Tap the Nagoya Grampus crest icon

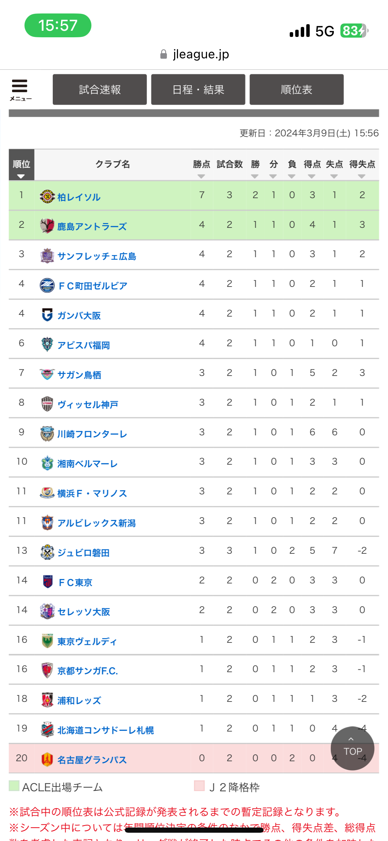coord(47,759)
